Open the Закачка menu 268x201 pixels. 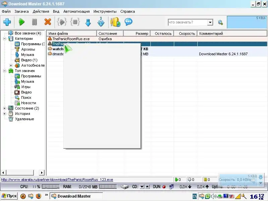[21, 11]
